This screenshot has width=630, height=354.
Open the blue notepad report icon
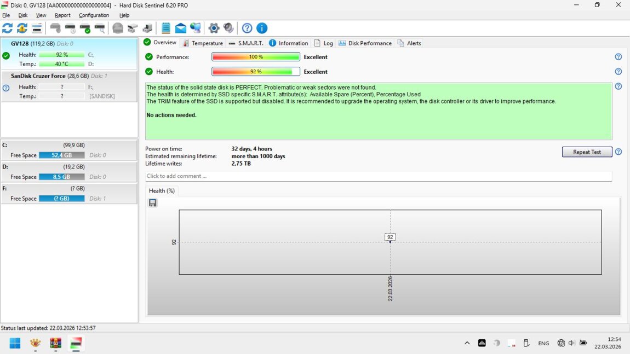(165, 28)
